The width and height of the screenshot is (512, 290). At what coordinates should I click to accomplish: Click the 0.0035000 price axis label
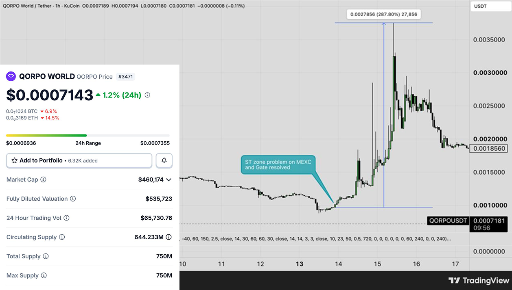(x=490, y=40)
